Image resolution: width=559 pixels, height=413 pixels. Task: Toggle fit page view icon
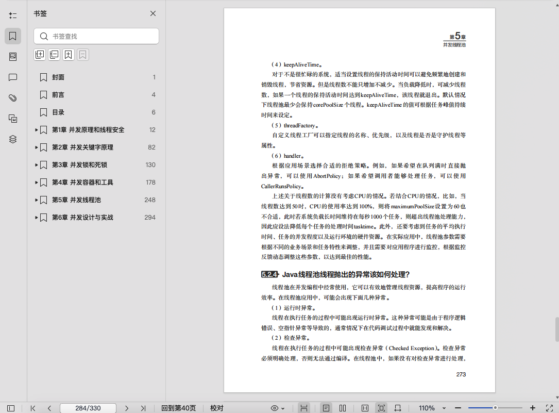[381, 408]
